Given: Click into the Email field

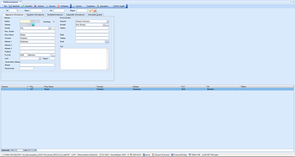Looking at the screenshot, I should pos(90,42).
